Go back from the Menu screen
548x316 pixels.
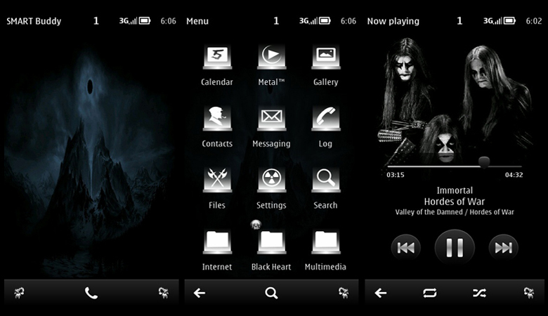(200, 293)
